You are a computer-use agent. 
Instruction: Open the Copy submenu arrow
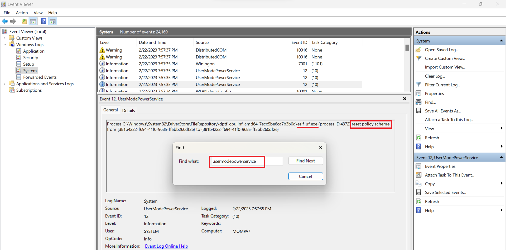(502, 183)
